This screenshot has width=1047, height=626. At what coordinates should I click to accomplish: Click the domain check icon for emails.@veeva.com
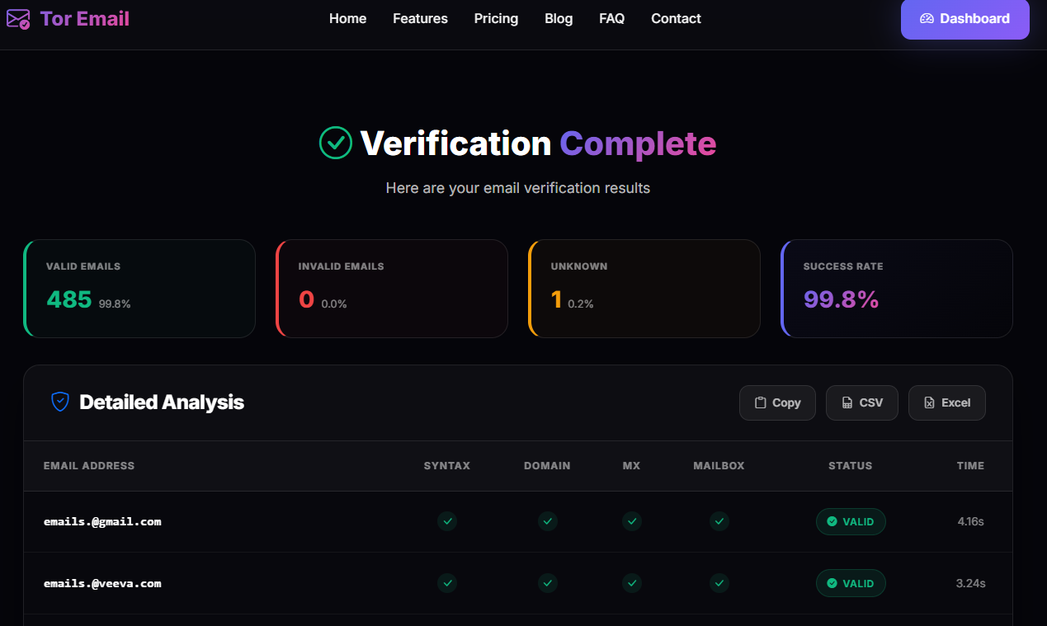pyautogui.click(x=548, y=583)
